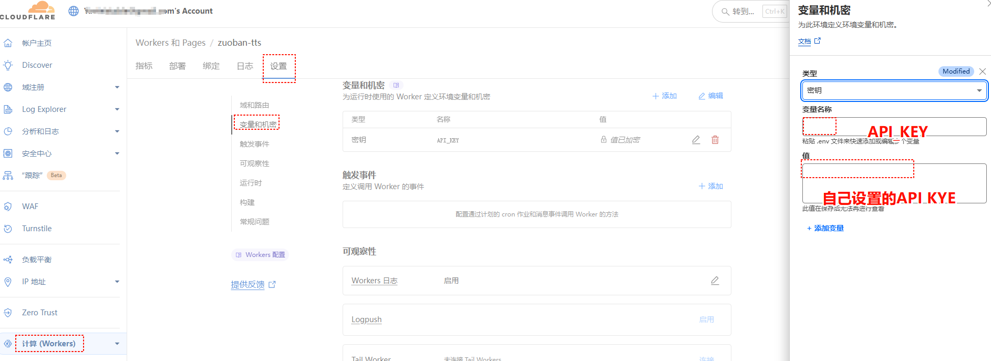Click 添加 button for 变量和机密

point(664,96)
